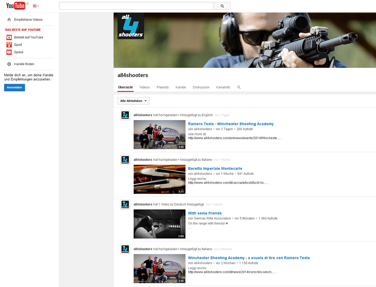Click the 841 Aufrufe view count
Screen dimensions: 376x287
[x=245, y=174]
